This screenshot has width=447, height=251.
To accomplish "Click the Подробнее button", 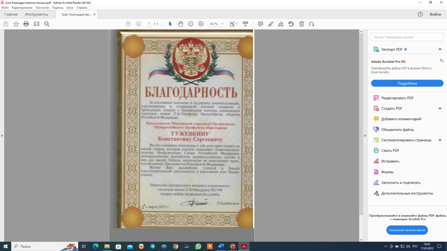I will pos(407,83).
